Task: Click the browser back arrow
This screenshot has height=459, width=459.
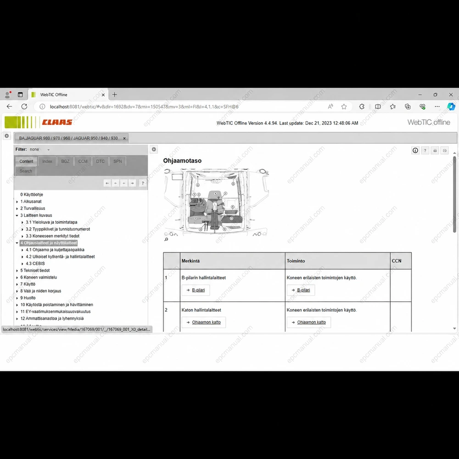Action: click(x=9, y=106)
